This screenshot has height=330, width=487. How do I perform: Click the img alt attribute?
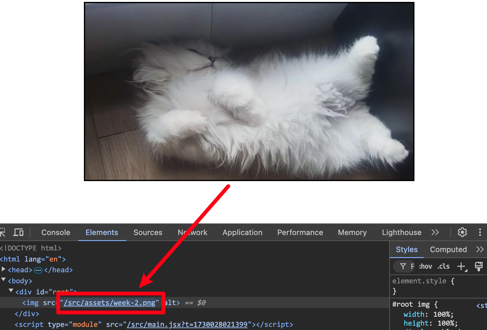click(170, 303)
